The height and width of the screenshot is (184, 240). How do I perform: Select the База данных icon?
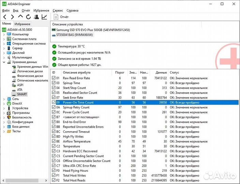pyautogui.click(x=9, y=127)
